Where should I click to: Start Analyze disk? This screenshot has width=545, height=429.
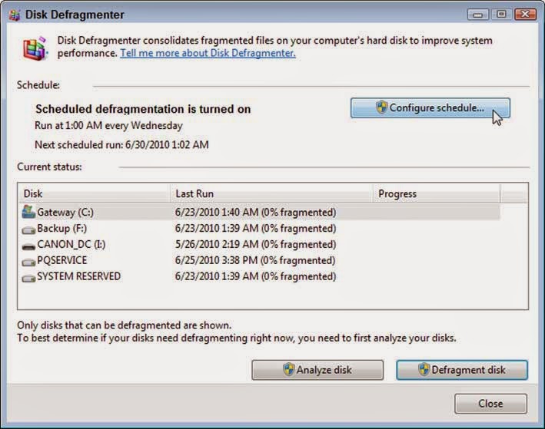tap(317, 370)
